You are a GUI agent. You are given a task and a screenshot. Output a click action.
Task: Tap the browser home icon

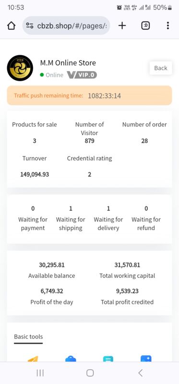point(11,26)
